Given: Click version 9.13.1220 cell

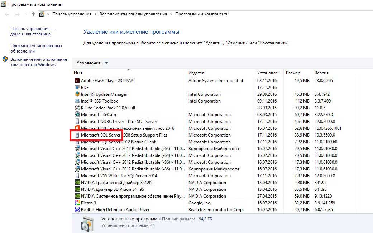Looking at the screenshot, I should pyautogui.click(x=323, y=196).
